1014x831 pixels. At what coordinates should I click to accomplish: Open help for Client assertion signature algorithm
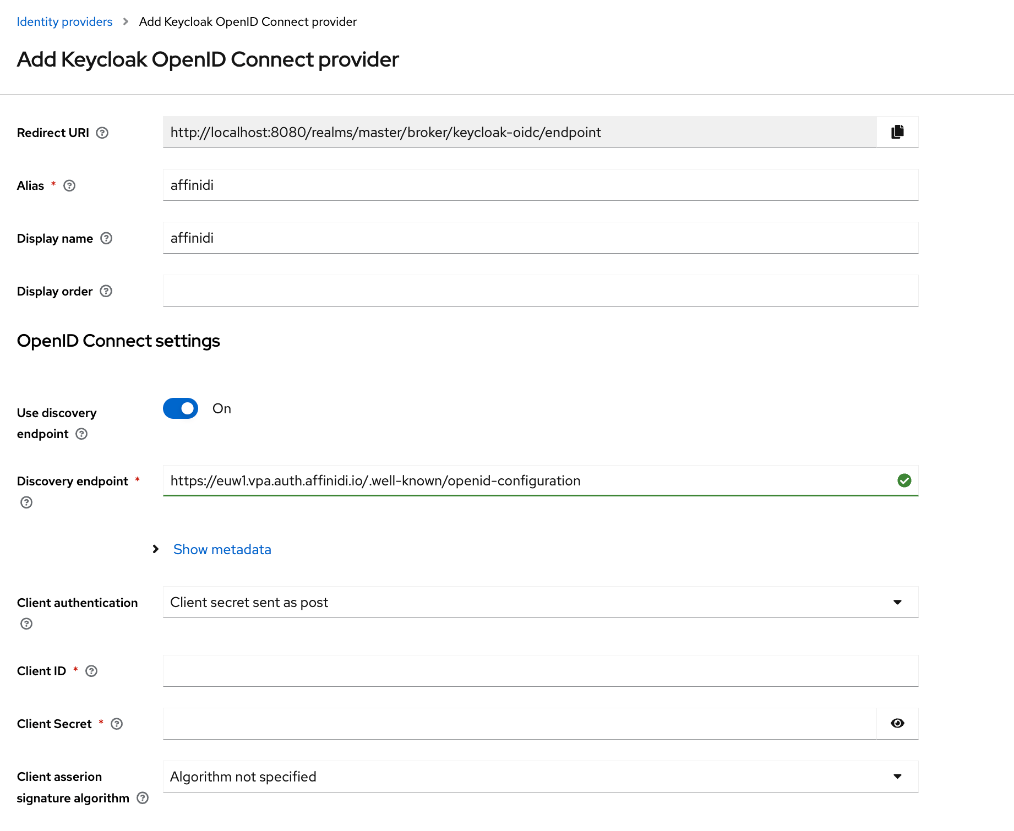click(143, 798)
